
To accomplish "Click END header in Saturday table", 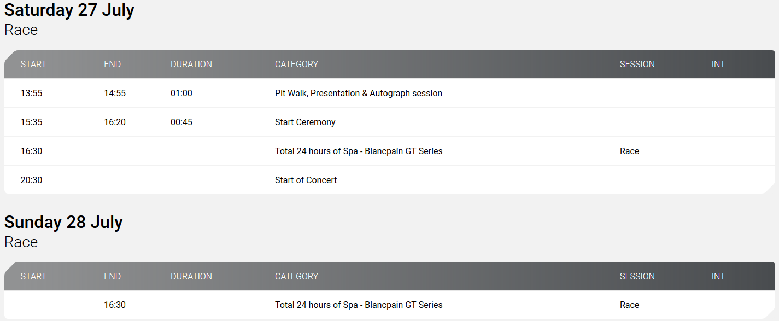I will pyautogui.click(x=112, y=65).
